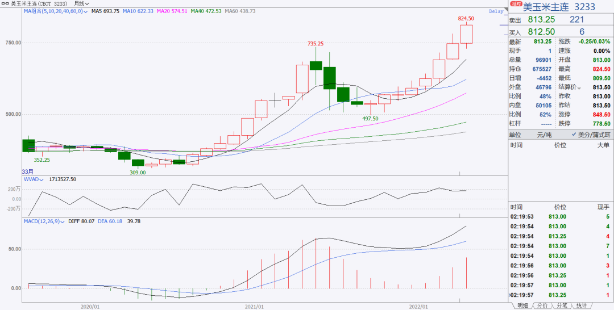Click the 卖出 volume 221
Viewport: 614px width, 310px height.
pos(577,19)
